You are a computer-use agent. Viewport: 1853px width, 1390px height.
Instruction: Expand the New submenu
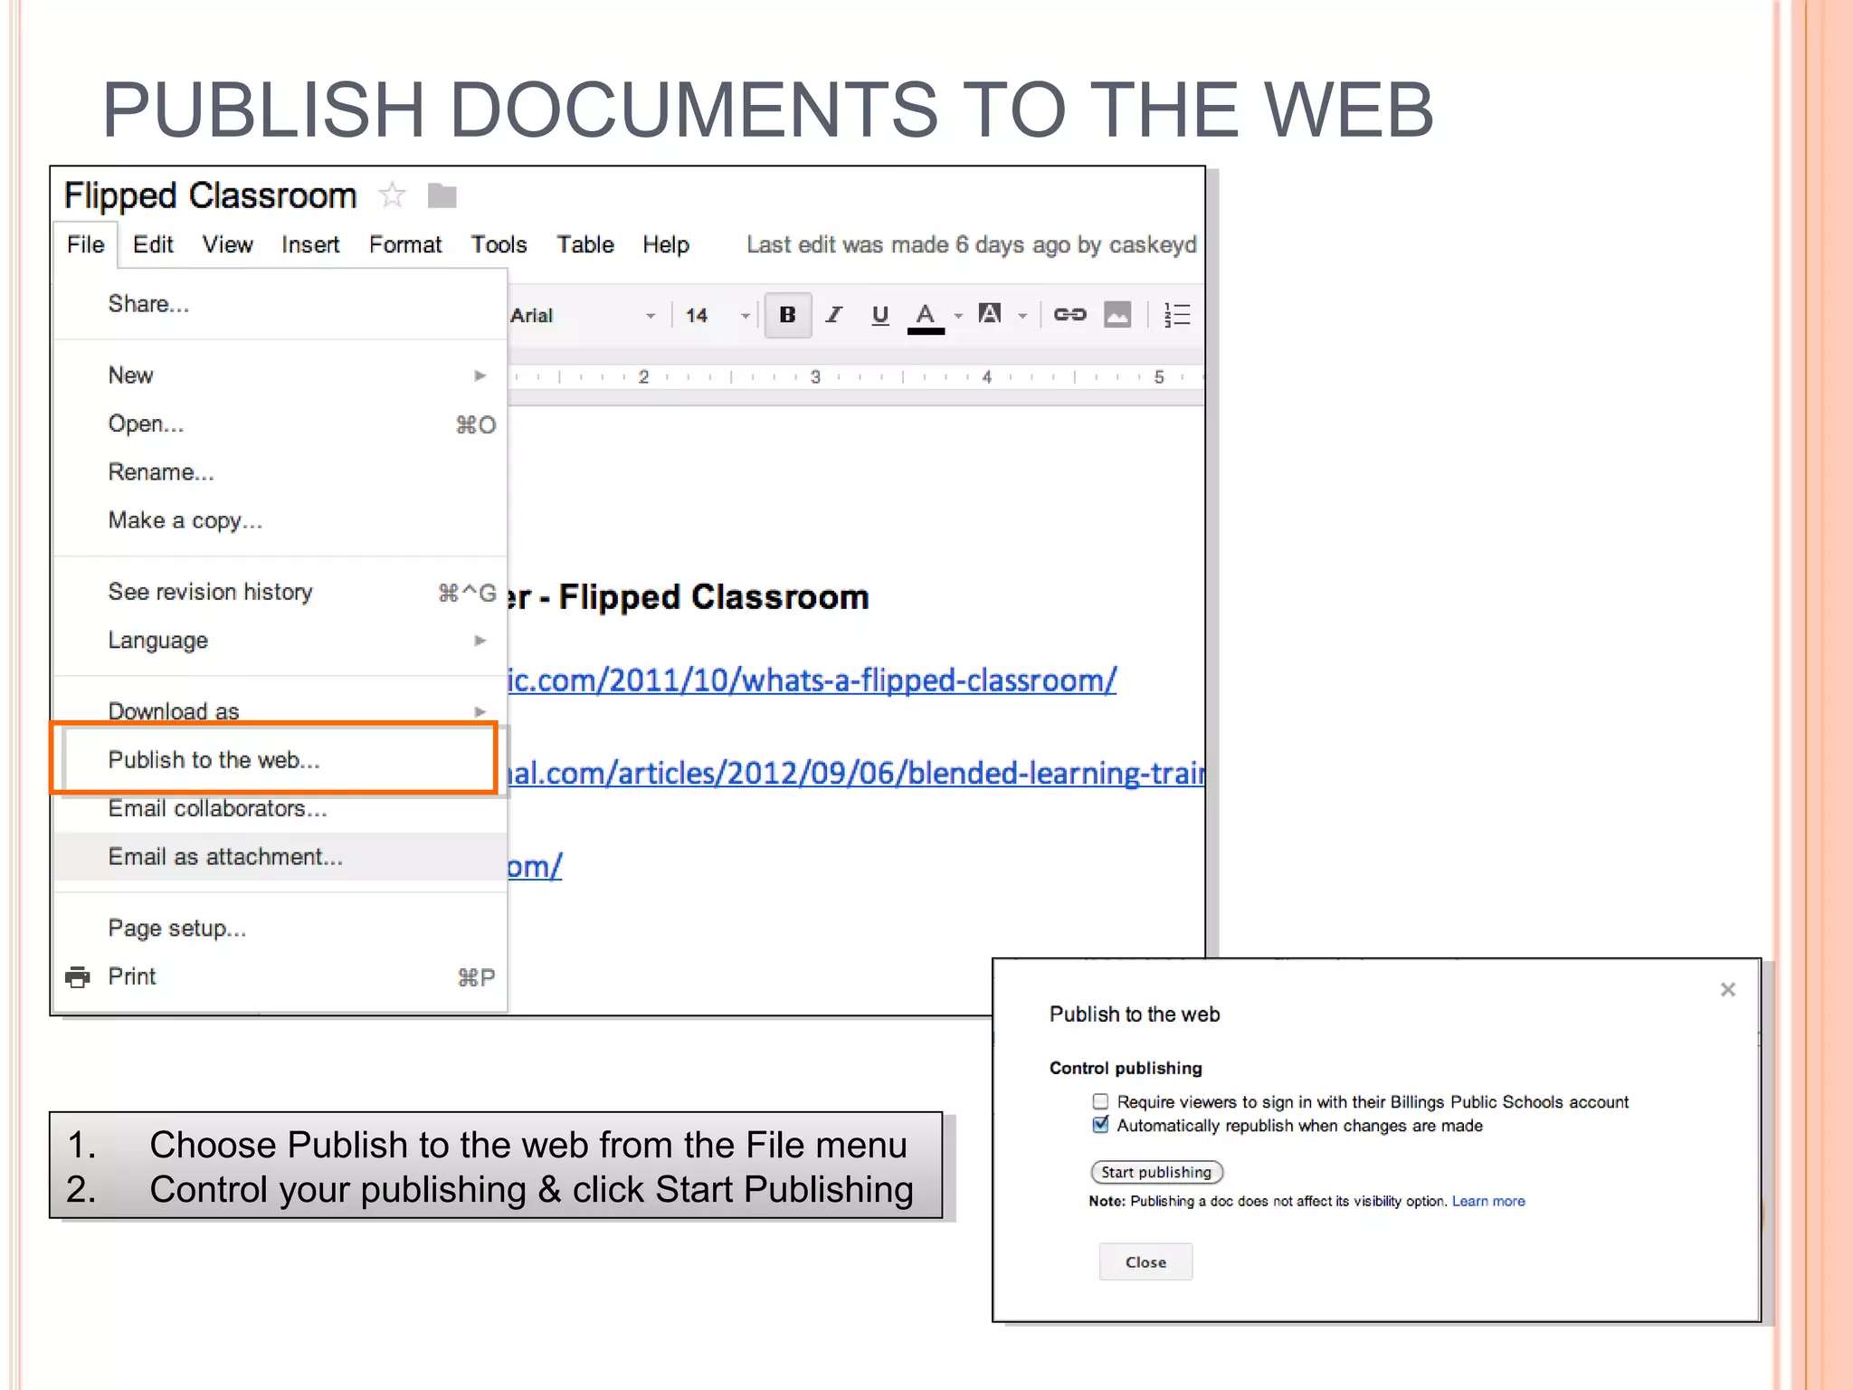pos(480,376)
